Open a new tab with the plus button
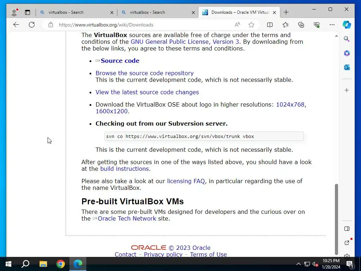361x271 pixels. (286, 12)
